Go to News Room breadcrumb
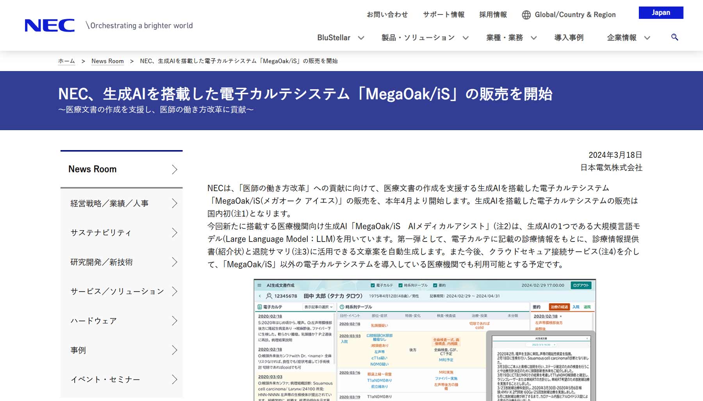Screen dimensions: 703x401 (107, 61)
